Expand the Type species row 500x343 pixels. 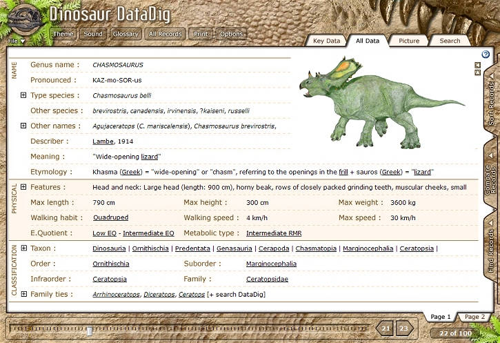(23, 95)
